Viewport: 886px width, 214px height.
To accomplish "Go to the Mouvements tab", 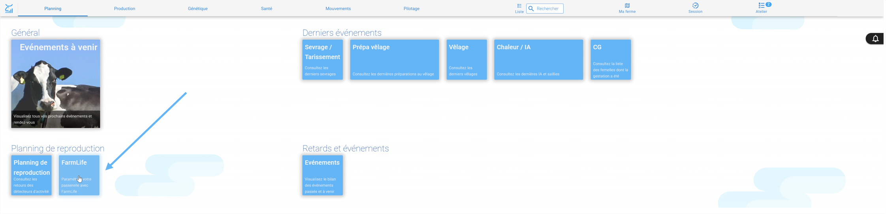I will [x=338, y=9].
